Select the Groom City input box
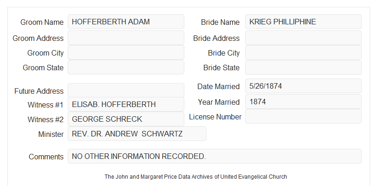 click(126, 52)
